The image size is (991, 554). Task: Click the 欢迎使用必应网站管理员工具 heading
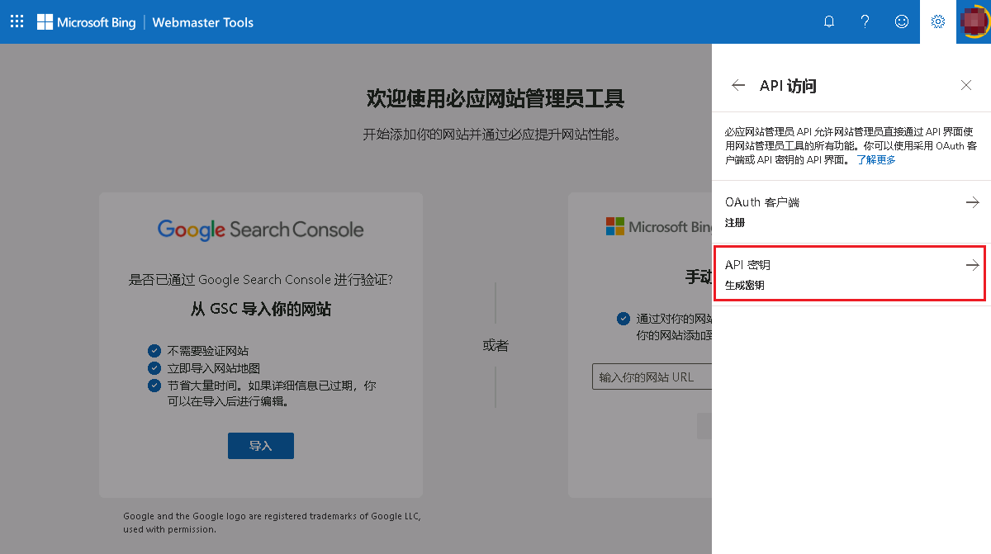[495, 99]
